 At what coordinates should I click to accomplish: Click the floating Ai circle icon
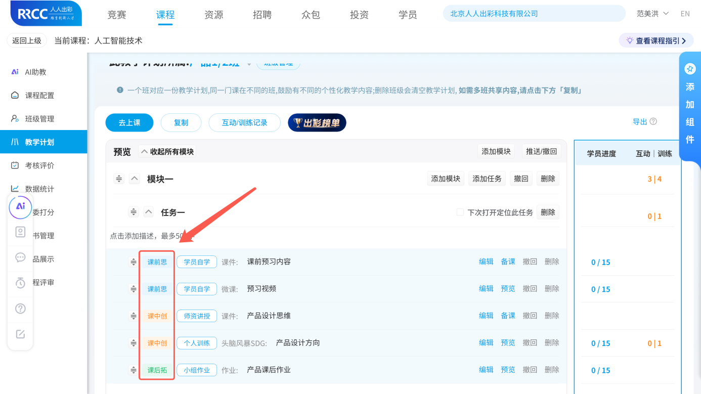coord(20,206)
